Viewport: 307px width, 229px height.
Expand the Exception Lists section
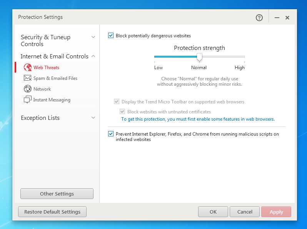coord(93,118)
